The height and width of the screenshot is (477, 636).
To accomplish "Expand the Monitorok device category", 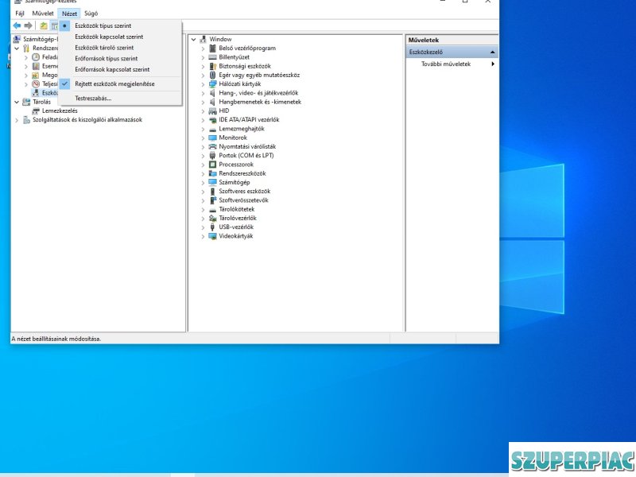I will (x=203, y=138).
